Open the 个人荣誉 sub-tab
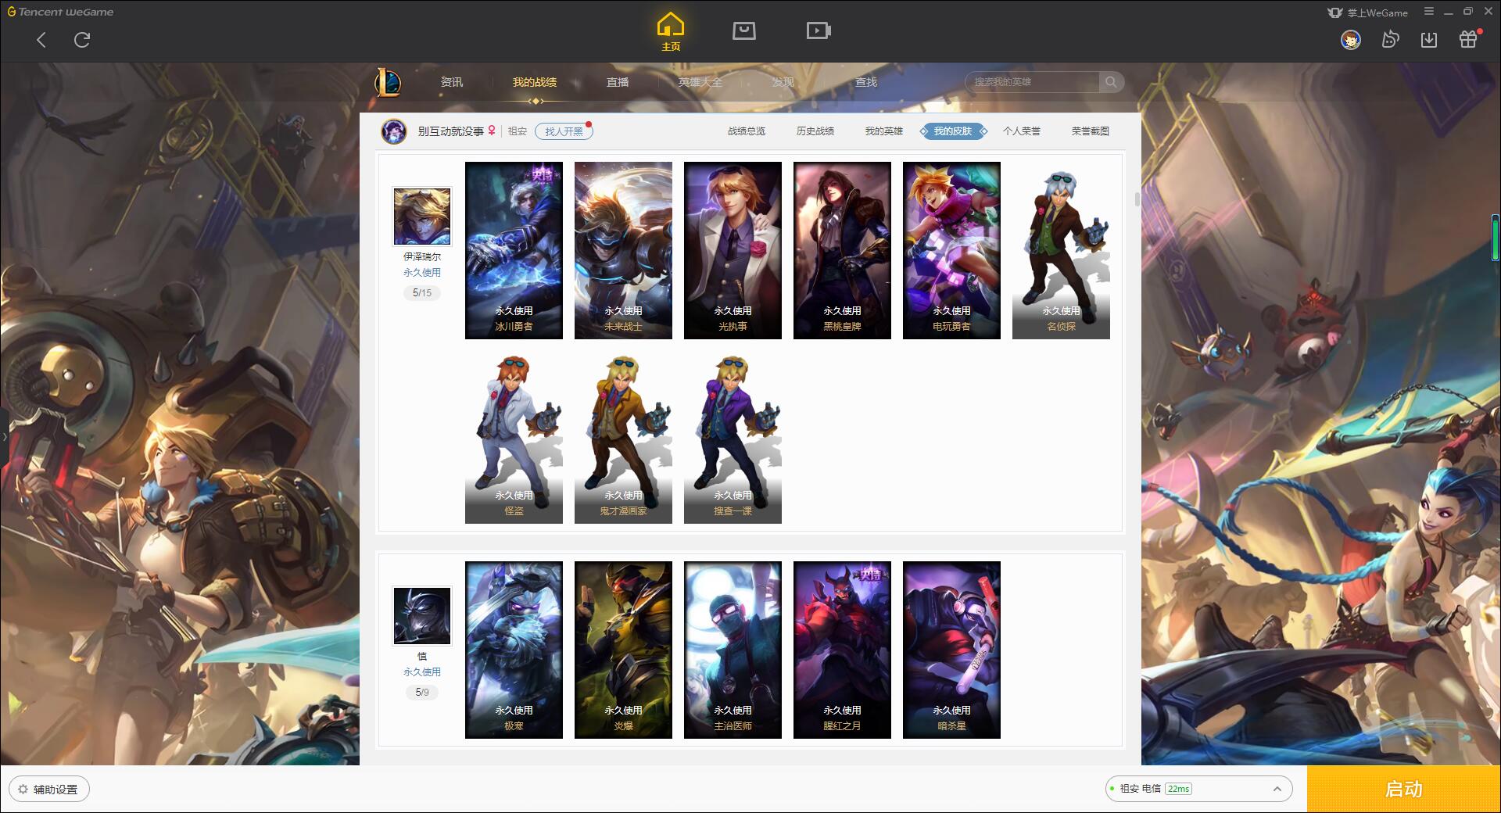The image size is (1501, 813). (1022, 131)
